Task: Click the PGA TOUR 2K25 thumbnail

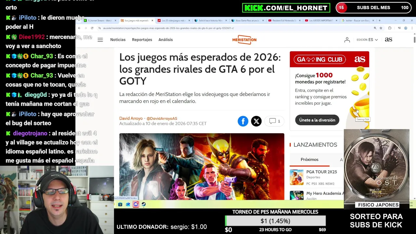Action: [296, 177]
